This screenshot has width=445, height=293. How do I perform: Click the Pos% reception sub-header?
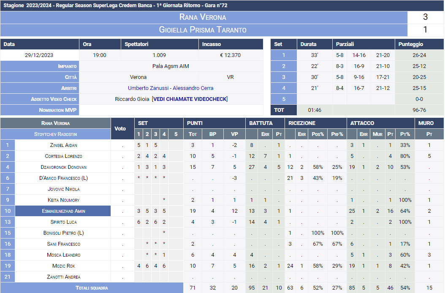point(318,134)
